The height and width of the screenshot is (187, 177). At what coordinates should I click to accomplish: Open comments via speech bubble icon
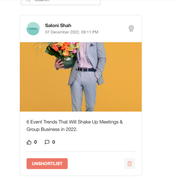point(47,142)
